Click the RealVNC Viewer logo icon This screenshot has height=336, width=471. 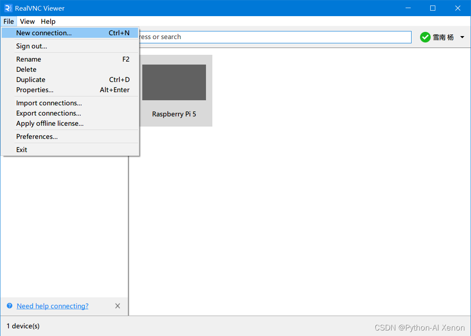tap(8, 8)
